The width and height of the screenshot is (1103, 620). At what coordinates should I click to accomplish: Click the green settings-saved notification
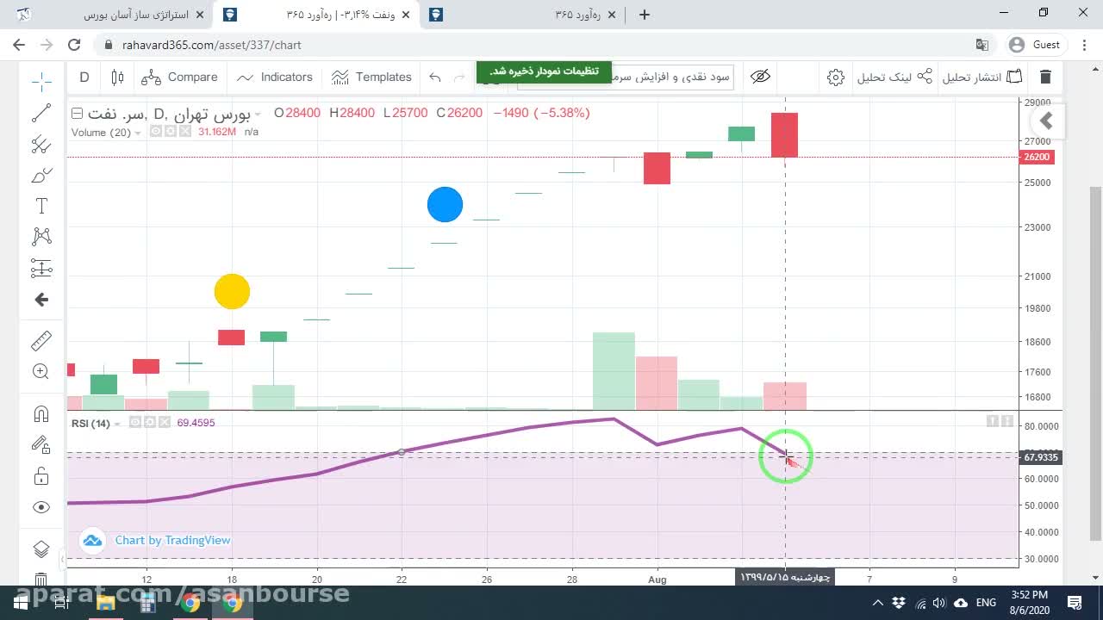[x=544, y=71]
